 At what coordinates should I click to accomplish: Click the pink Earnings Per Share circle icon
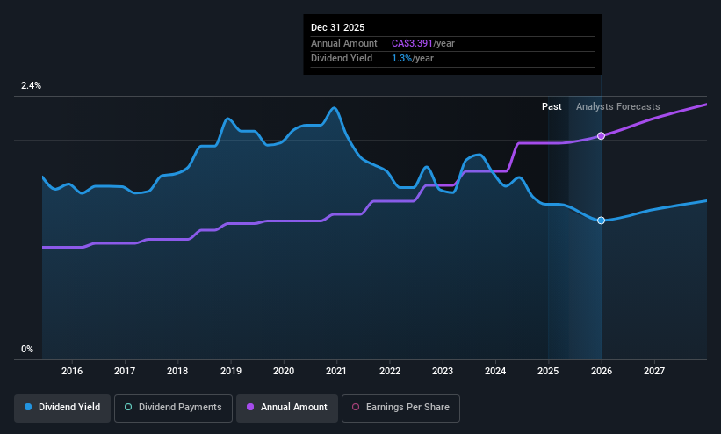tap(356, 407)
